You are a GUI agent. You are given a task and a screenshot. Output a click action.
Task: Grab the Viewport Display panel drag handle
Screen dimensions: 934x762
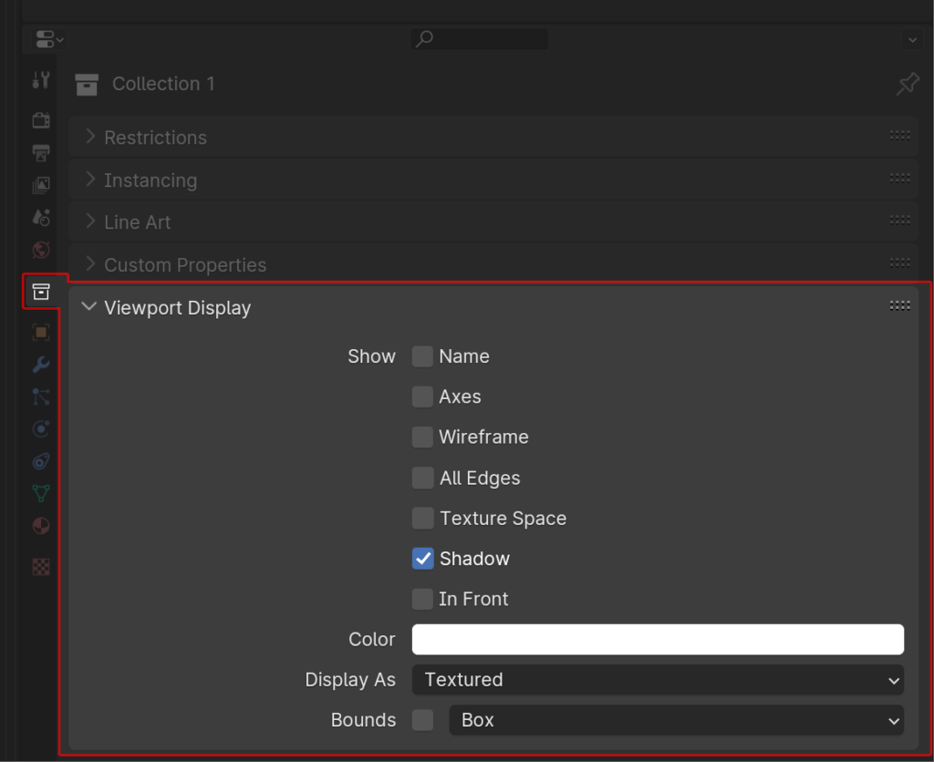(899, 306)
